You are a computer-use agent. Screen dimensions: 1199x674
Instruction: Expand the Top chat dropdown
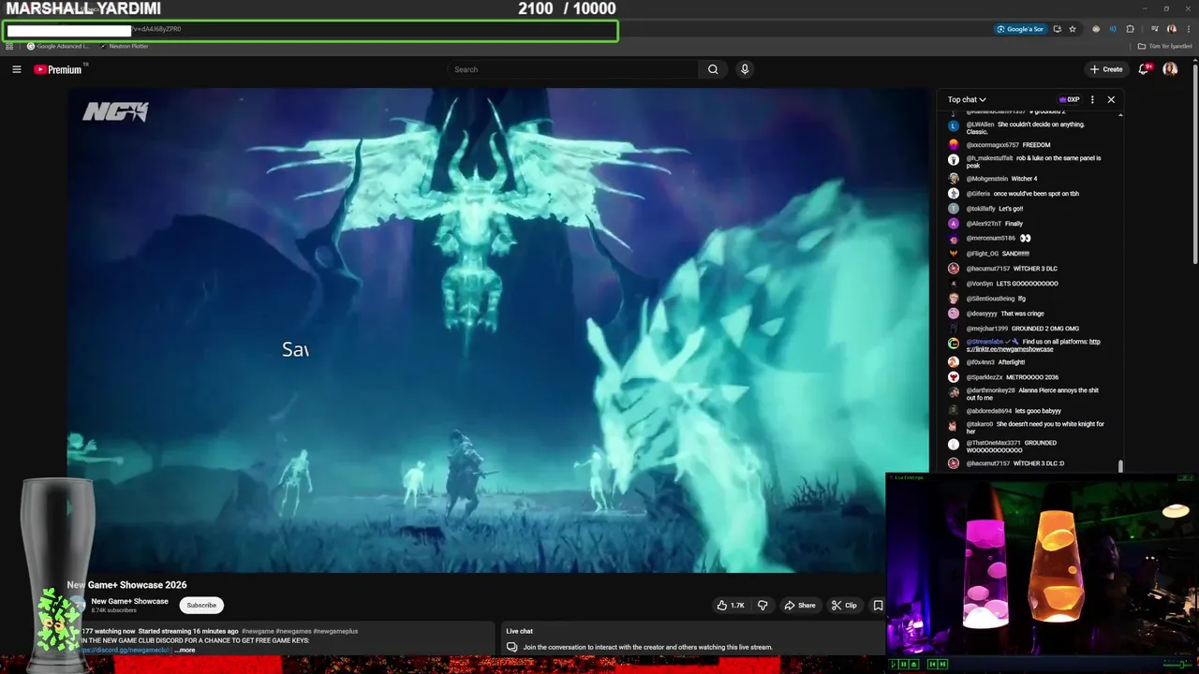click(x=967, y=99)
